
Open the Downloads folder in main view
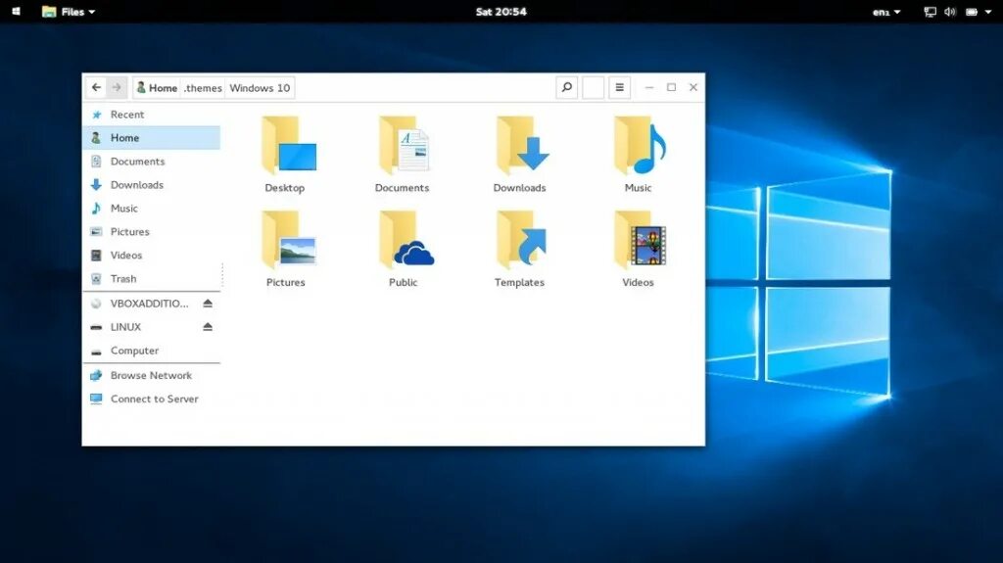tap(522, 146)
